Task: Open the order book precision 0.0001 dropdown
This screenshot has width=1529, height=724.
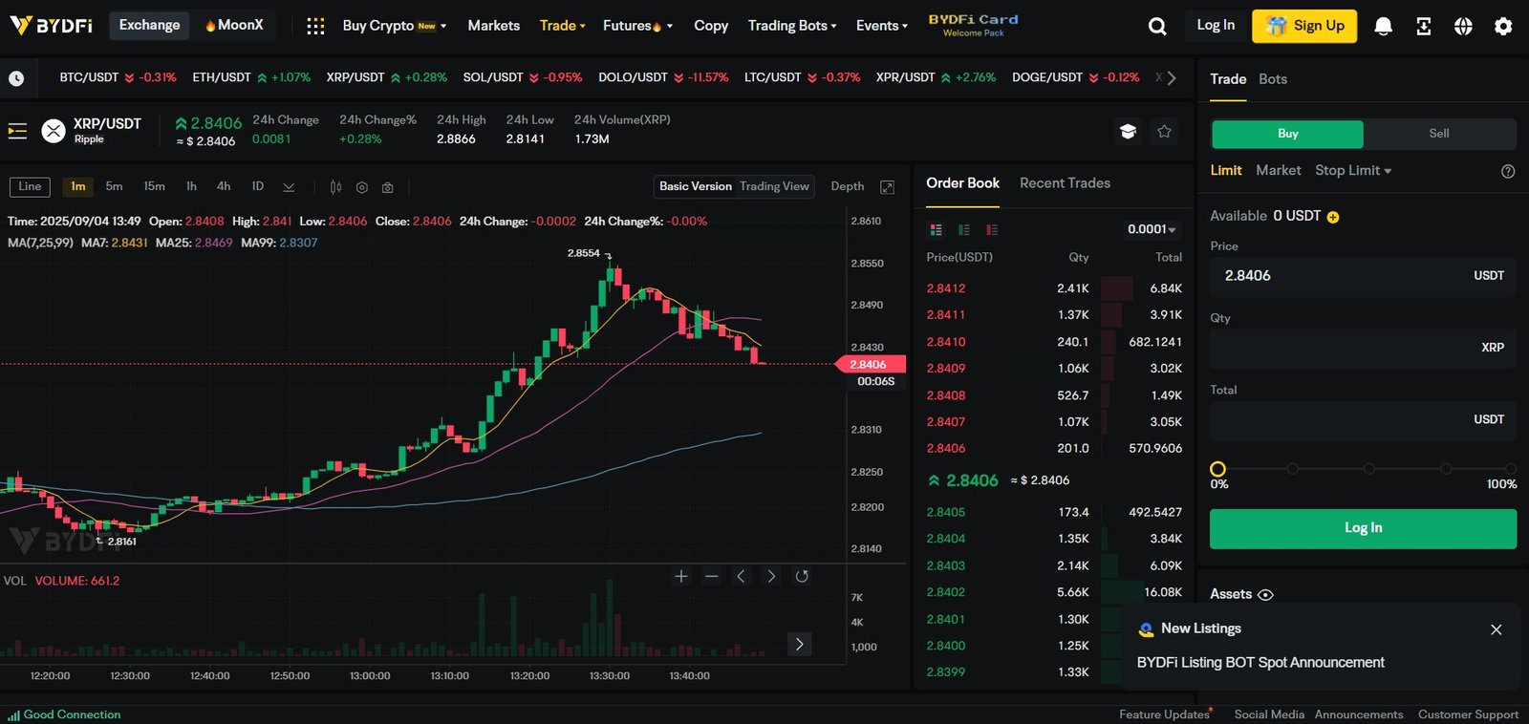Action: [1152, 229]
